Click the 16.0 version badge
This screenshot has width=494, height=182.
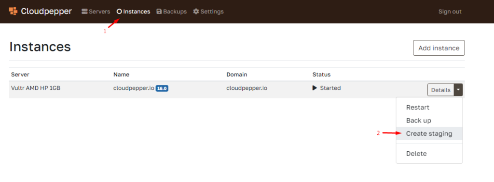[162, 88]
